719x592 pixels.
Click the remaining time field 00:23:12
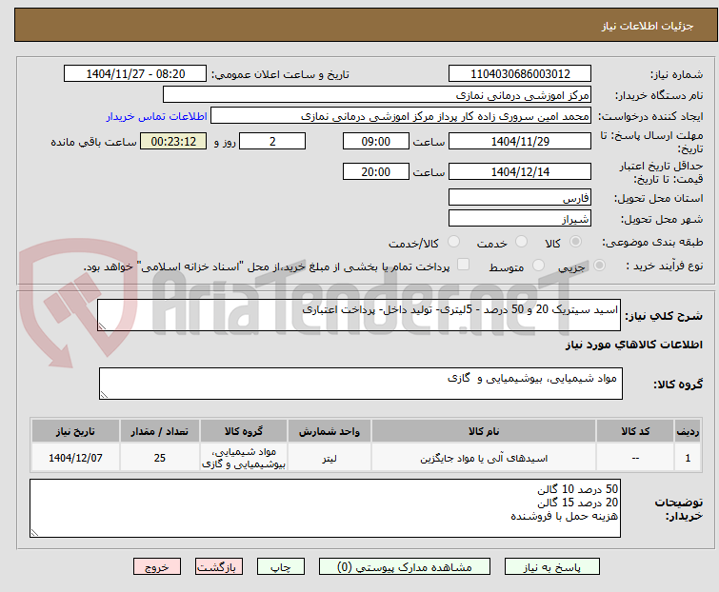[173, 141]
